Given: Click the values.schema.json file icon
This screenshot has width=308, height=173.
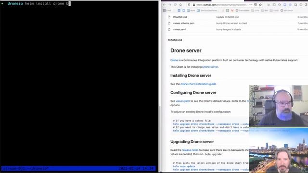Looking at the screenshot, I should coord(169,23).
